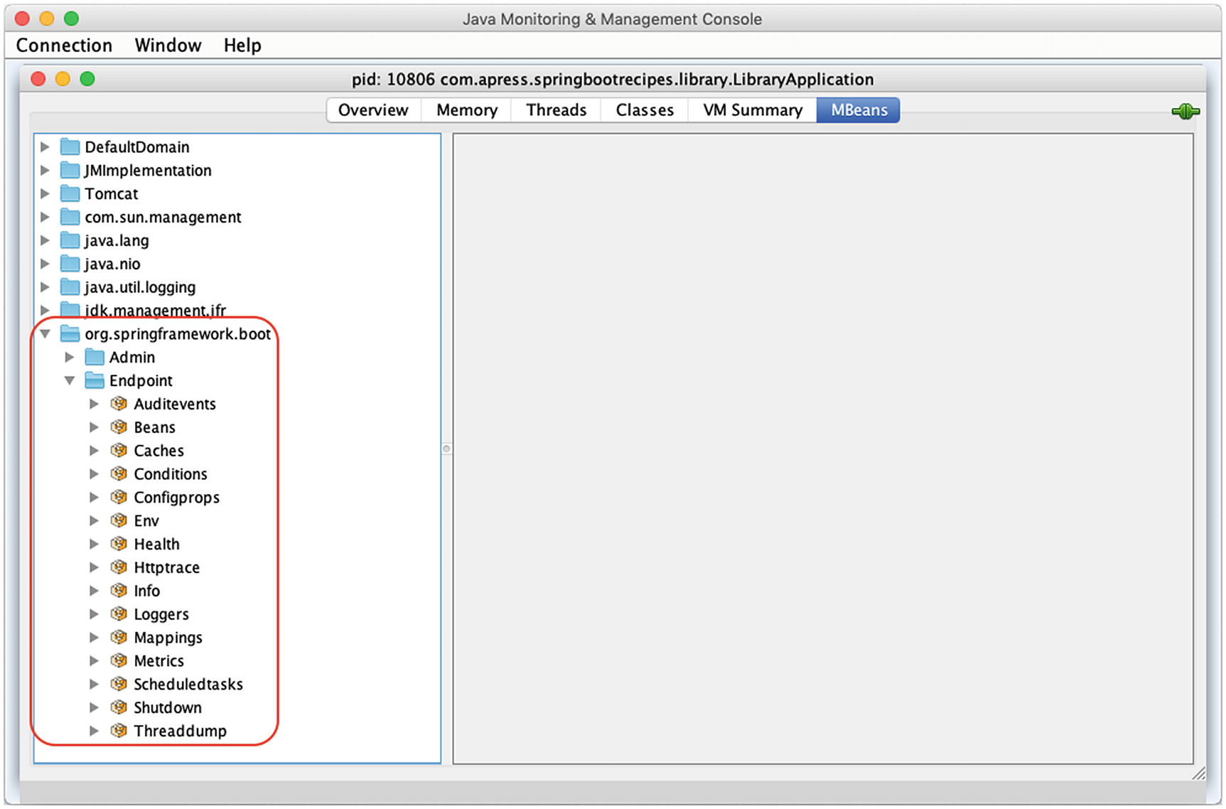Close the inner LibraryApplication window
The height and width of the screenshot is (809, 1226).
coord(38,79)
